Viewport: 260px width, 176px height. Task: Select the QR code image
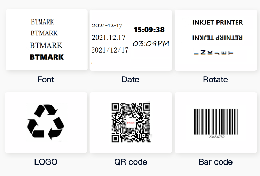coord(131,122)
